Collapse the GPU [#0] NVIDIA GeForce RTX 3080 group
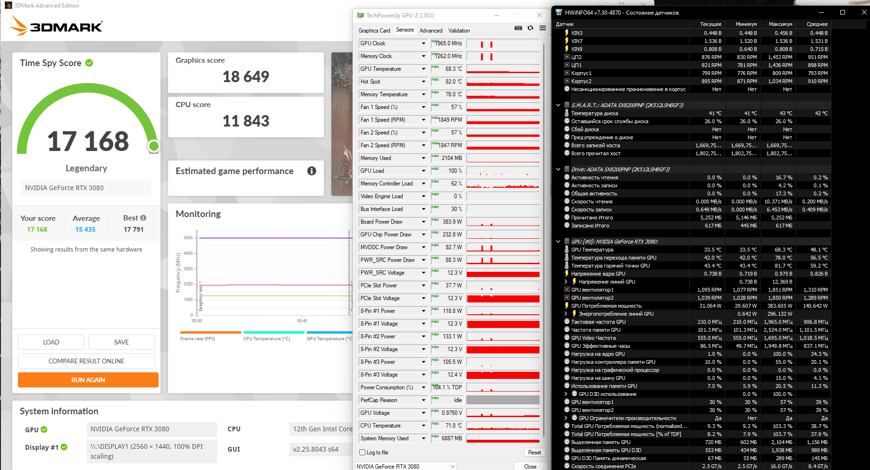This screenshot has width=870, height=470. tap(558, 242)
